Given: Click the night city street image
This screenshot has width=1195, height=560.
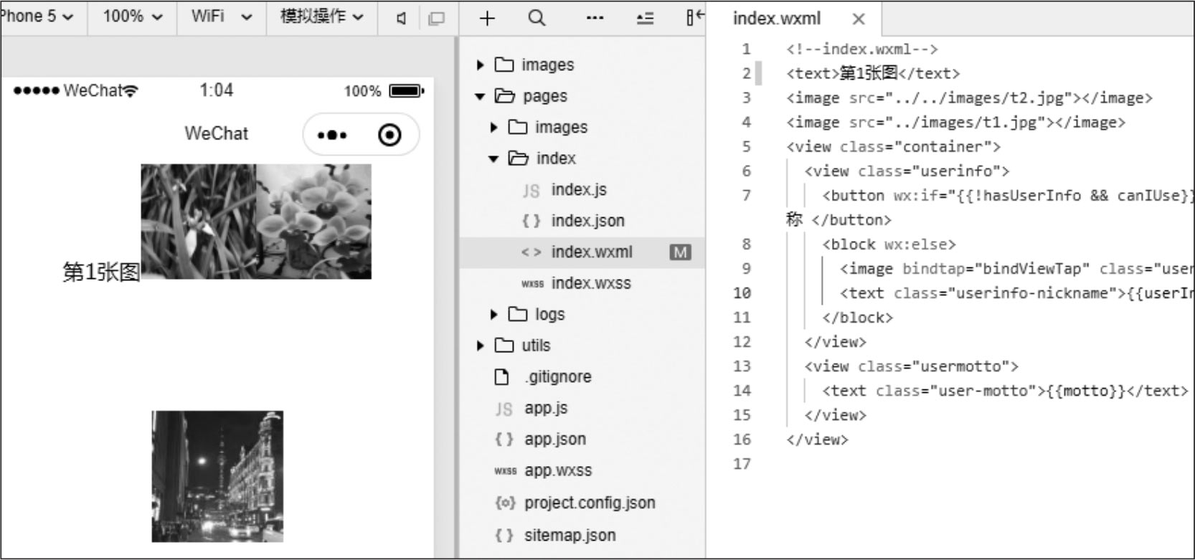Looking at the screenshot, I should pos(217,476).
